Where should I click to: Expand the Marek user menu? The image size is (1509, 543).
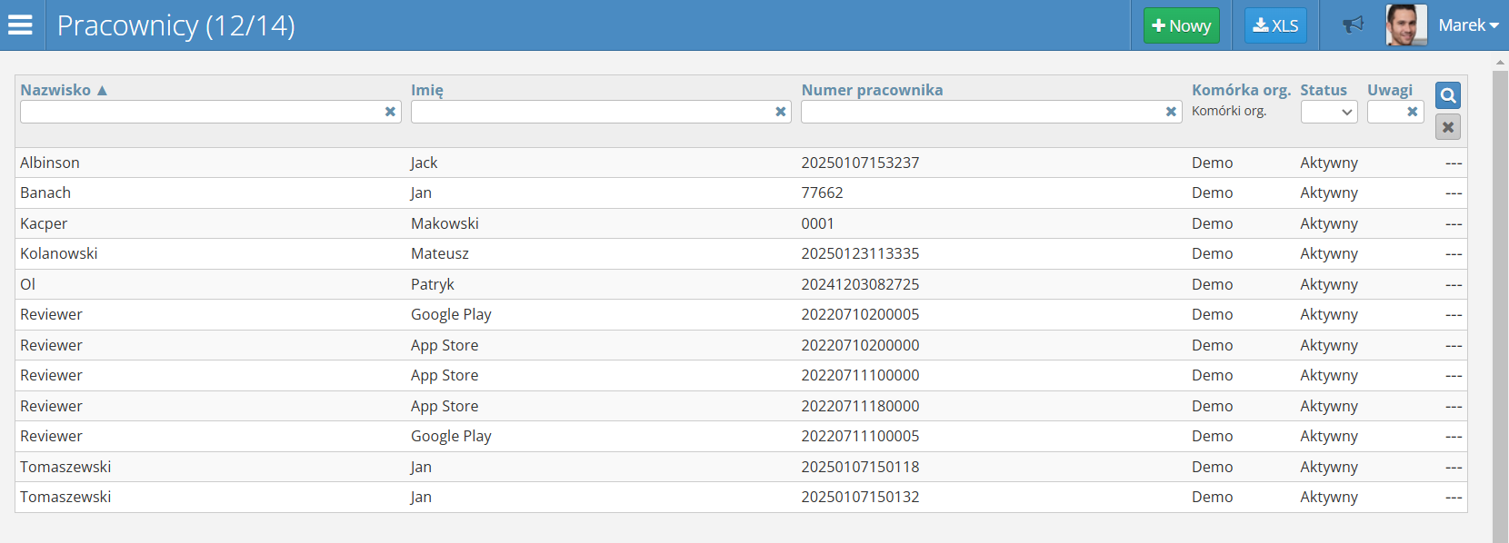coord(1468,25)
